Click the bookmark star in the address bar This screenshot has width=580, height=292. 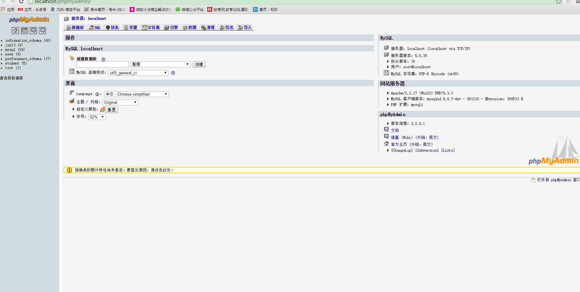(558, 2)
